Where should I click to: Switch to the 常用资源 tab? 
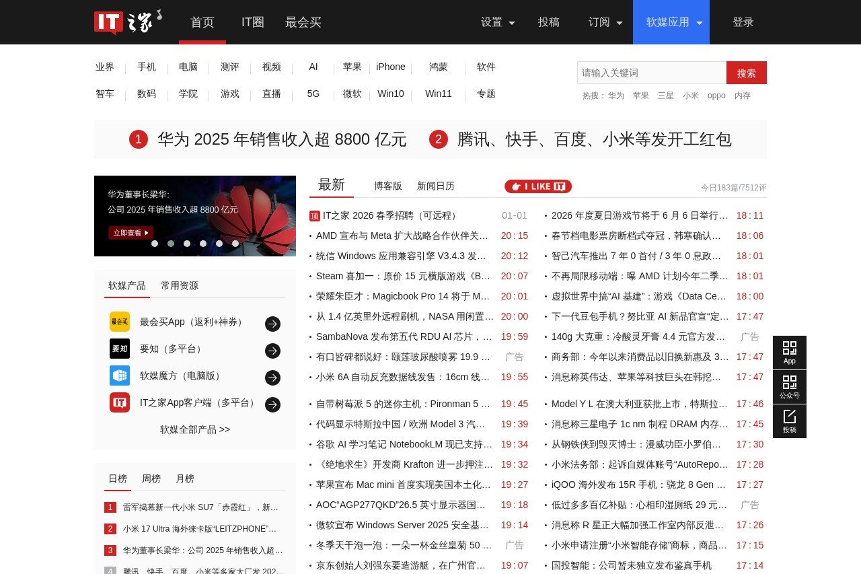(180, 285)
